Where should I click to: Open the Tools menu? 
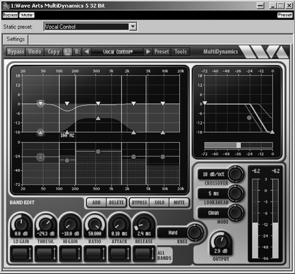[x=181, y=52]
